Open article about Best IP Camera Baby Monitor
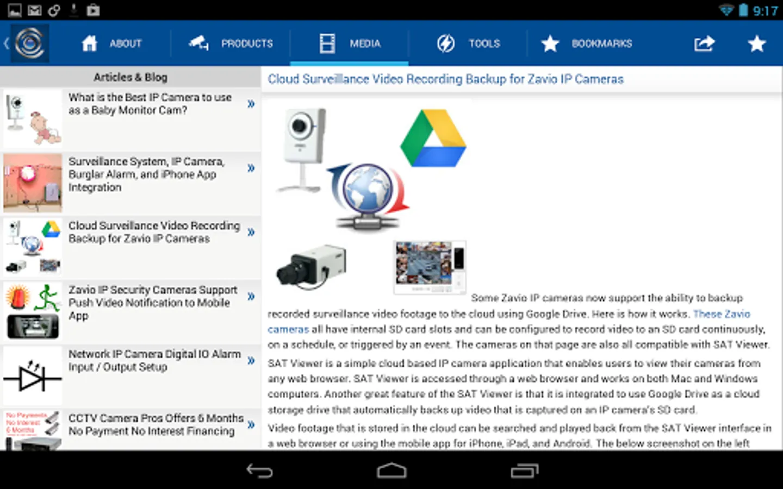Viewport: 783px width, 489px height. tap(130, 120)
